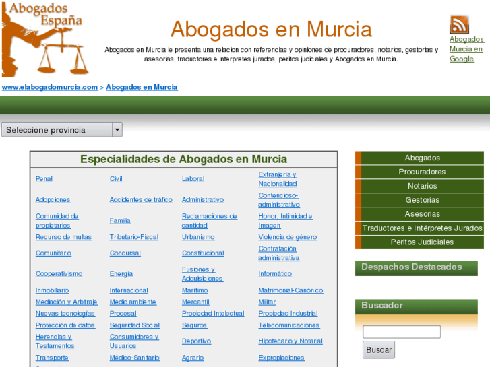Open Reclamaciones de cantidad link

tap(210, 220)
